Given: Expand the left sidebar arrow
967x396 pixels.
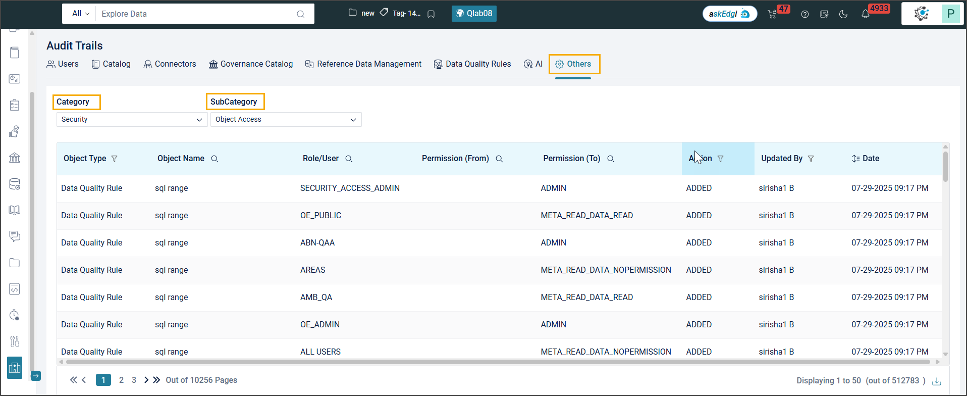Looking at the screenshot, I should [x=36, y=376].
